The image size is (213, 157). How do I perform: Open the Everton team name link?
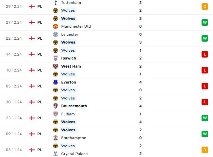click(x=69, y=82)
